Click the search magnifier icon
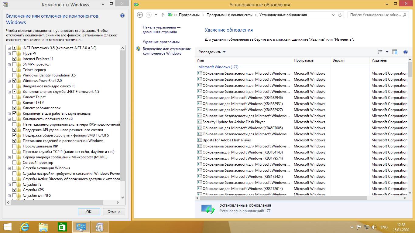 tap(405, 15)
